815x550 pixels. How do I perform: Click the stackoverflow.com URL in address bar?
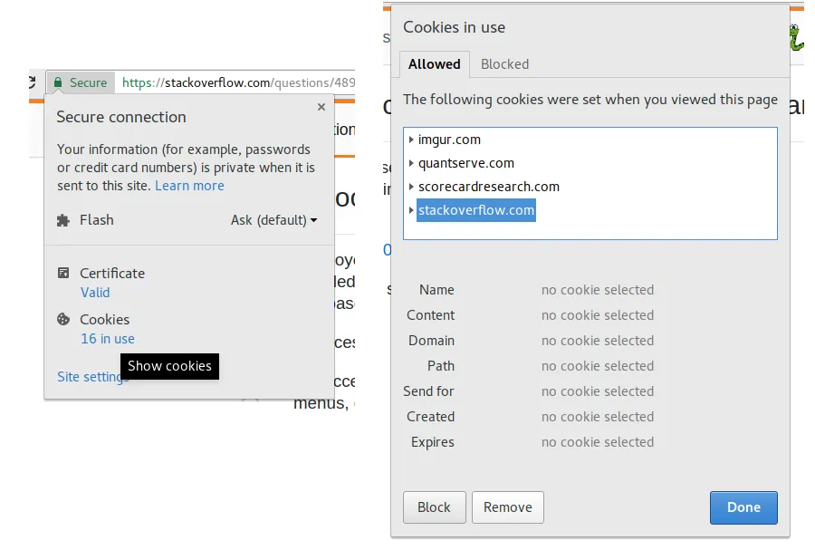tap(217, 82)
